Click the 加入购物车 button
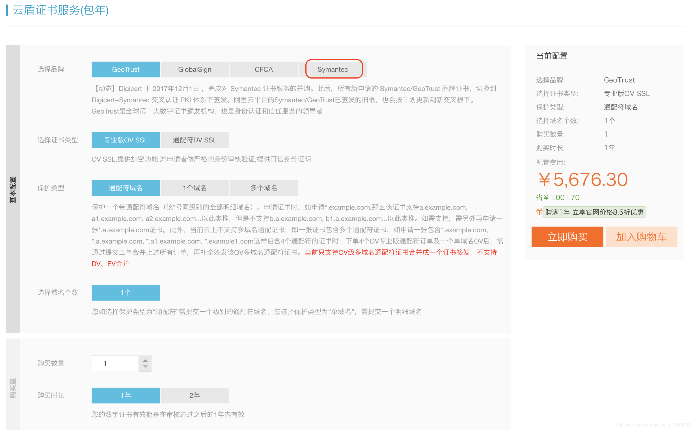The width and height of the screenshot is (695, 430). 641,237
